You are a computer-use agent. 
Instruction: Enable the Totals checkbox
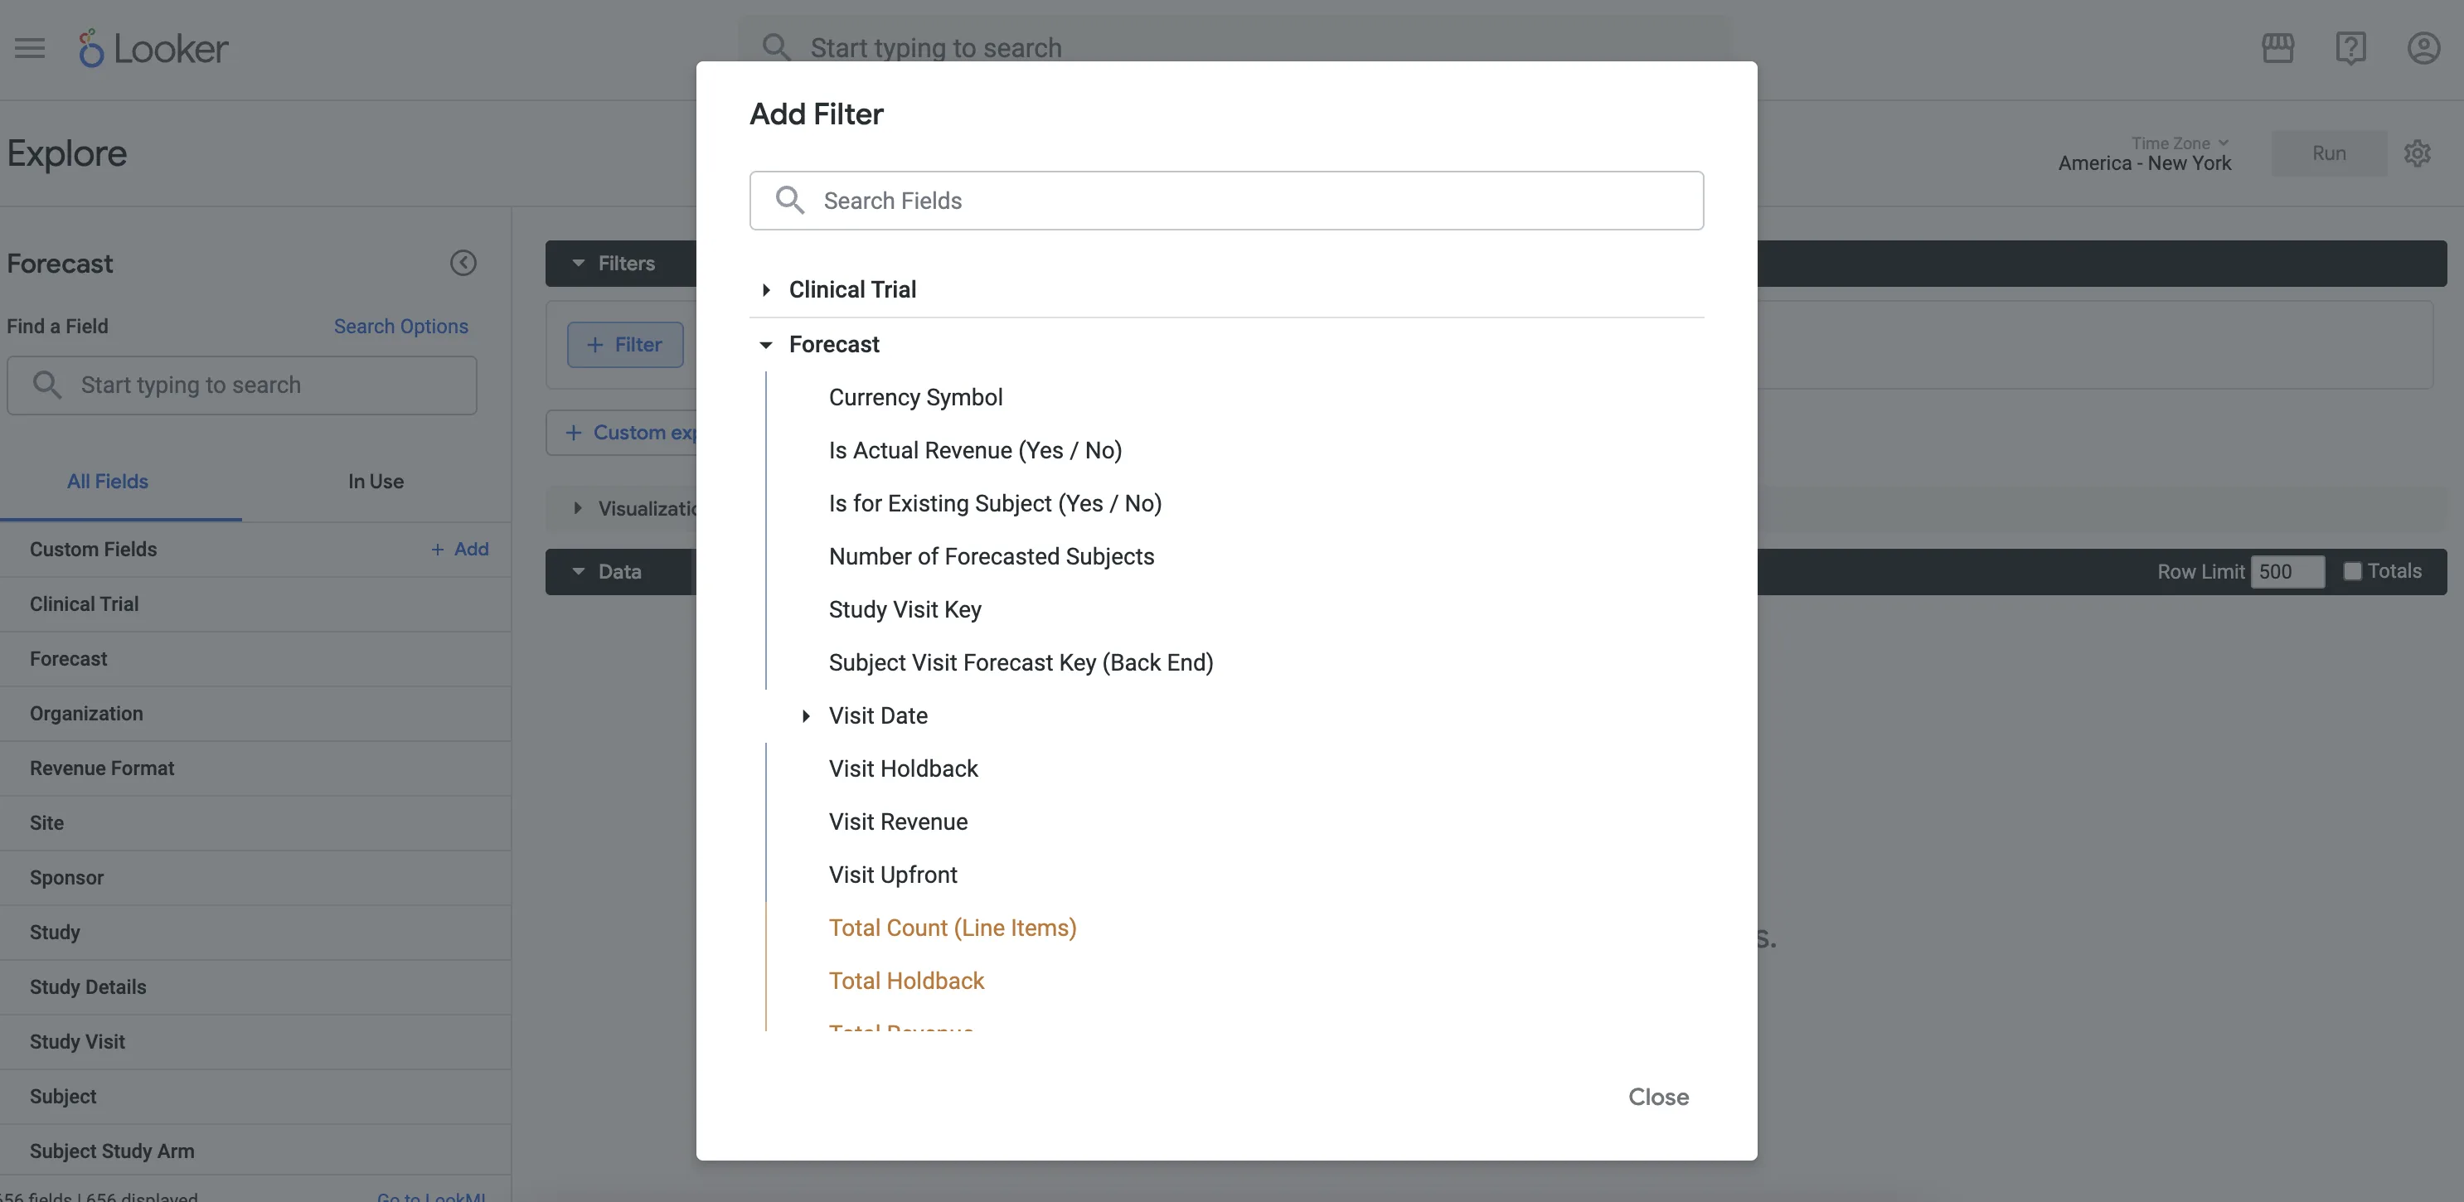[x=2352, y=571]
